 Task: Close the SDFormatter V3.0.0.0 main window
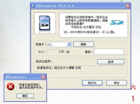[x=127, y=6]
